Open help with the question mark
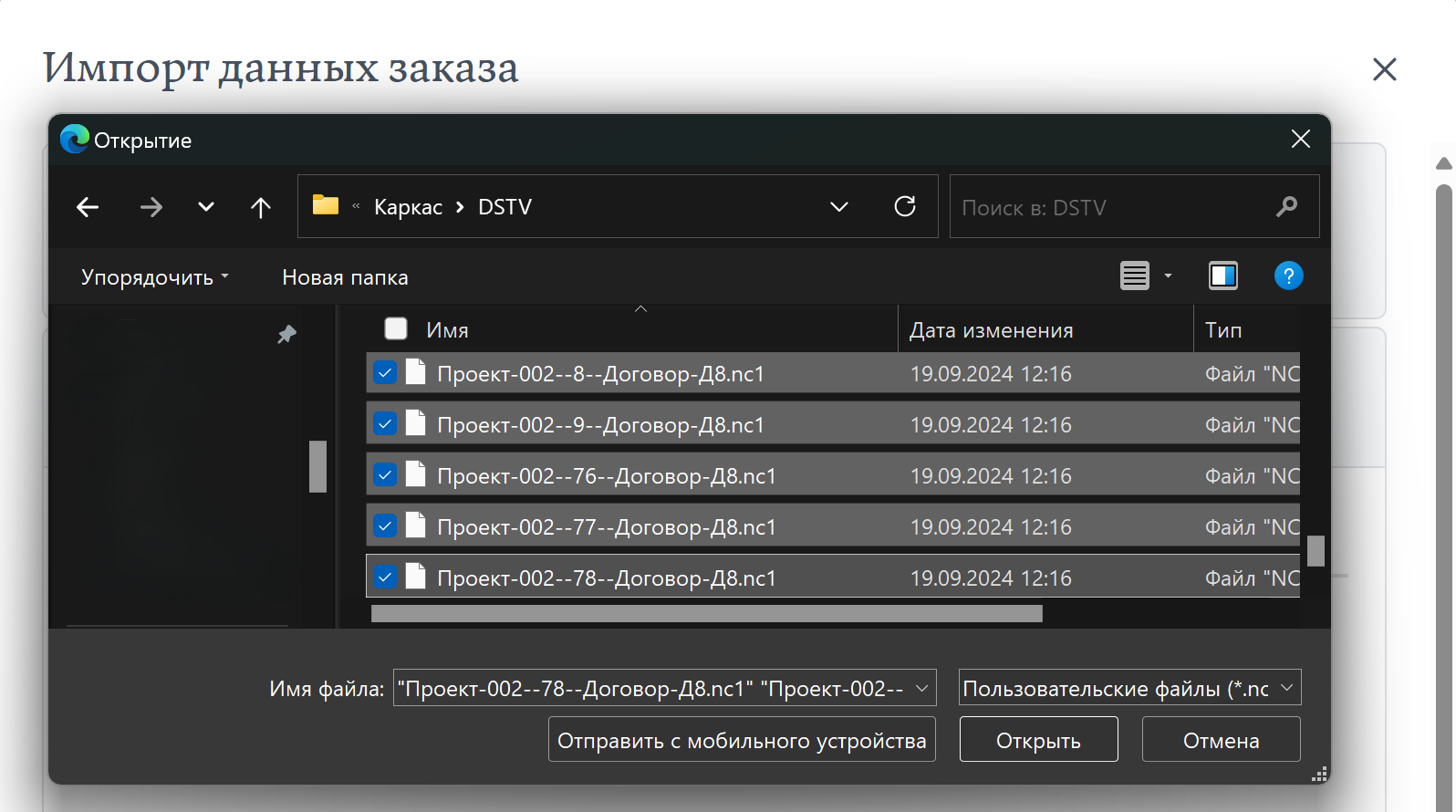Viewport: 1456px width, 812px height. click(x=1288, y=276)
